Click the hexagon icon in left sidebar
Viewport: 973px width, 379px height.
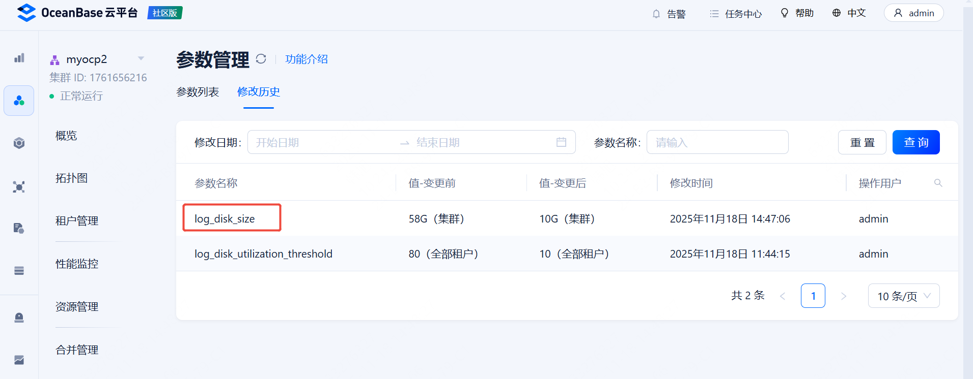pos(19,143)
